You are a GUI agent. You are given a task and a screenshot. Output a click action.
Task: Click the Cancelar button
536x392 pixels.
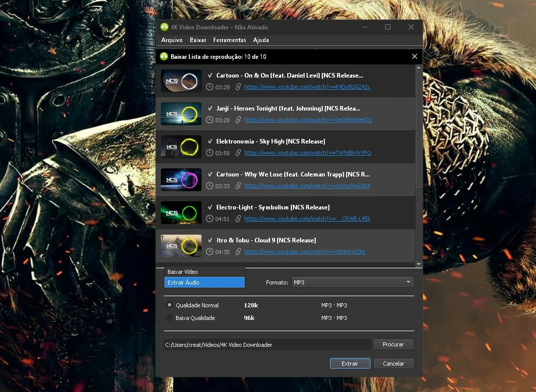pos(394,364)
